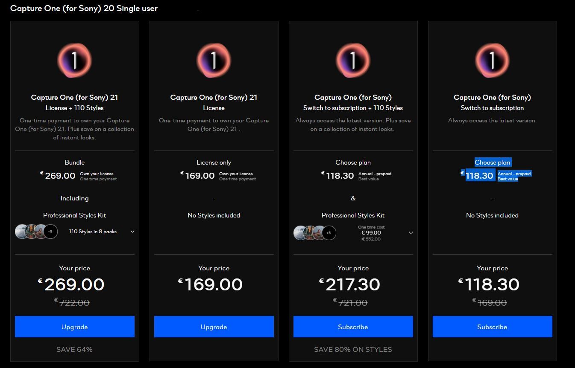Click Capture One logo in subscription plus Styles card
This screenshot has height=368, width=575.
pyautogui.click(x=353, y=60)
